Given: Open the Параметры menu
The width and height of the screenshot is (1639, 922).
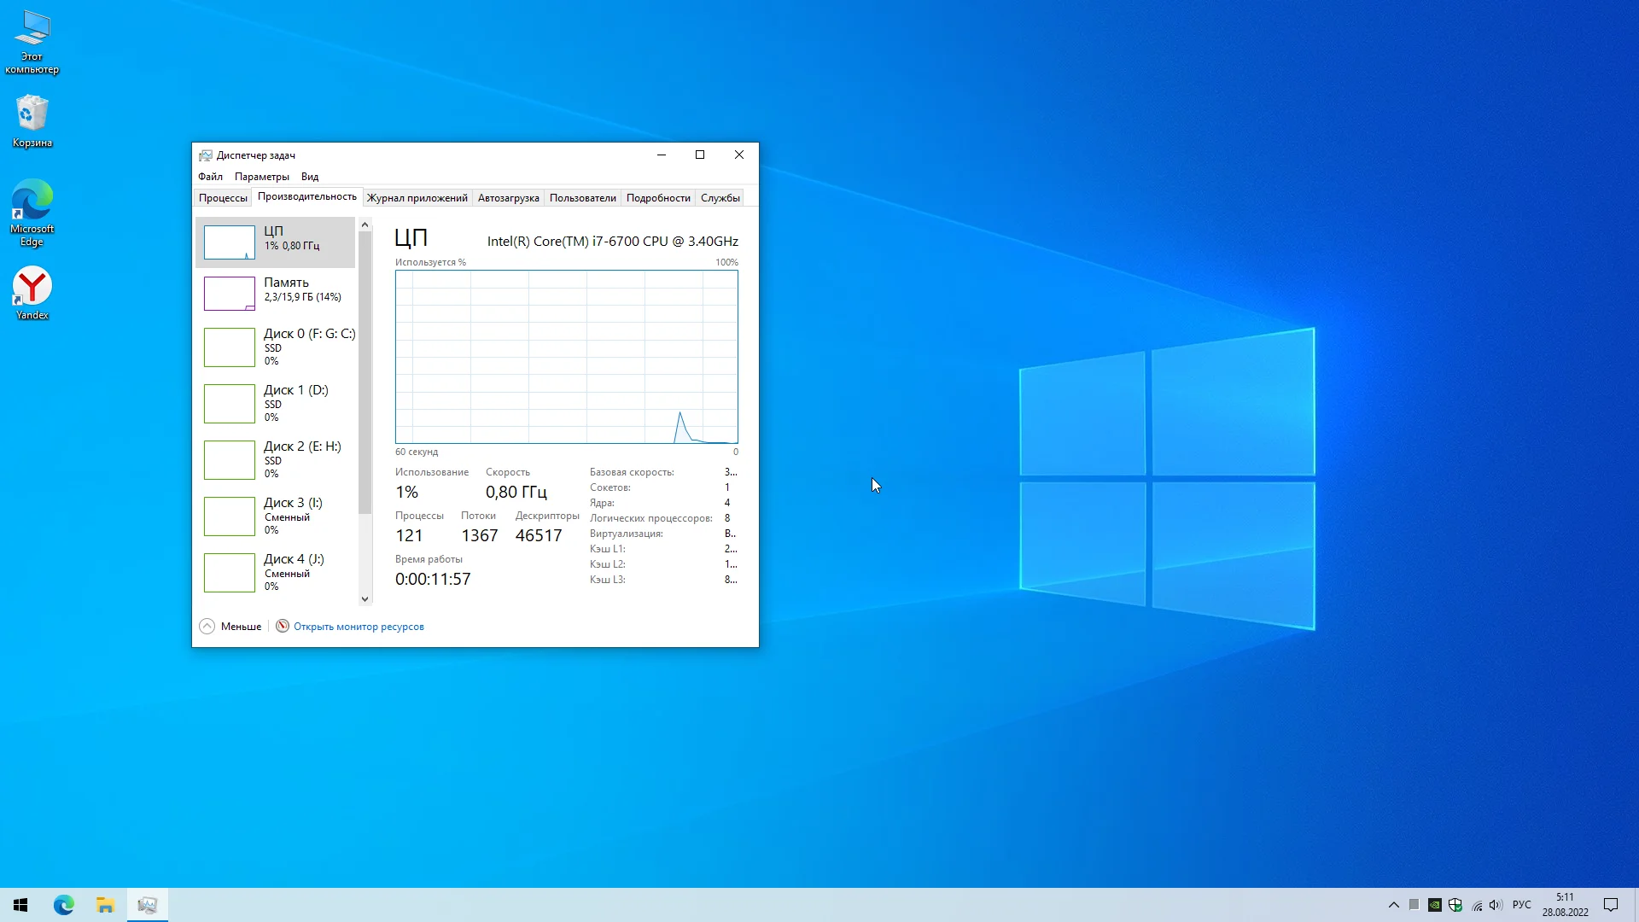Looking at the screenshot, I should click(x=261, y=177).
